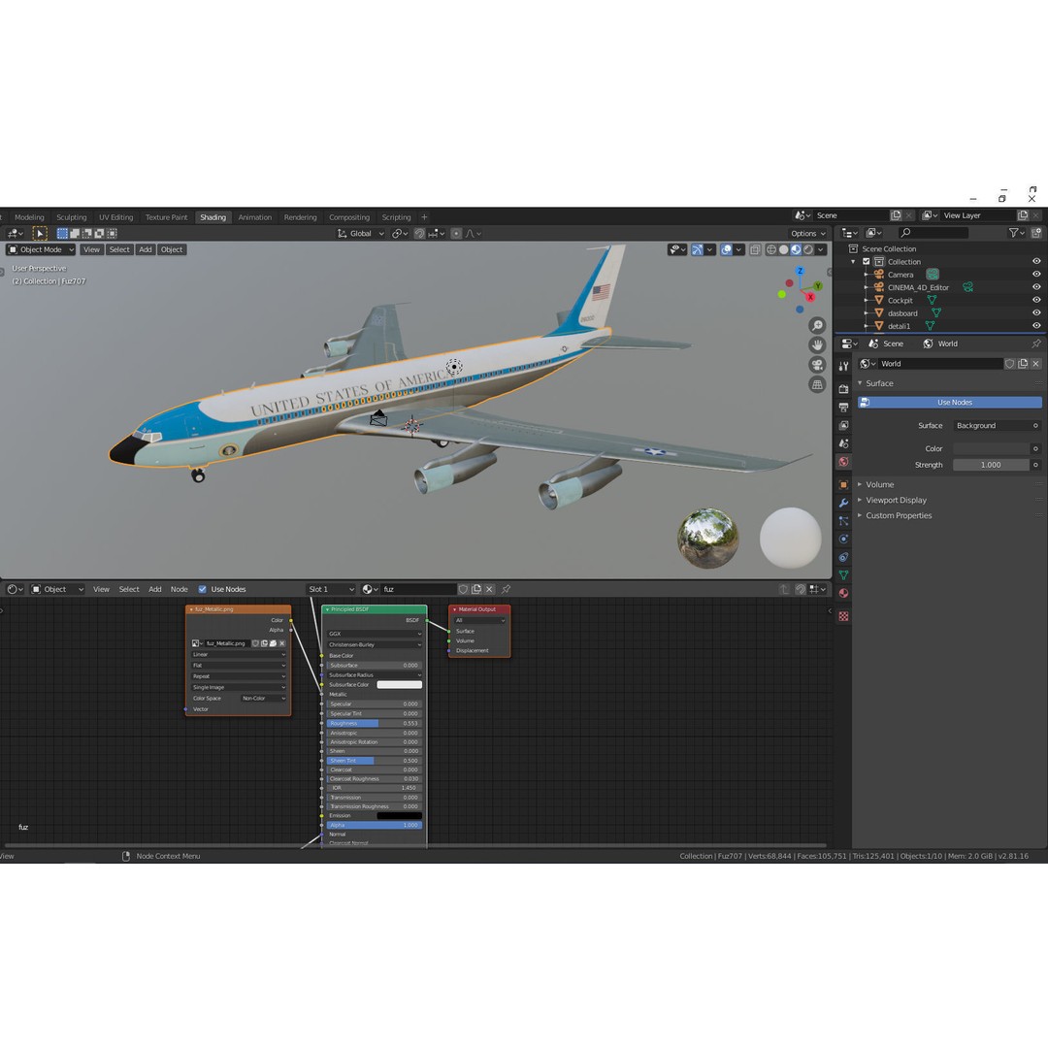Pin the properties editor context
Viewport: 1048px width, 1048px height.
coord(1036,344)
